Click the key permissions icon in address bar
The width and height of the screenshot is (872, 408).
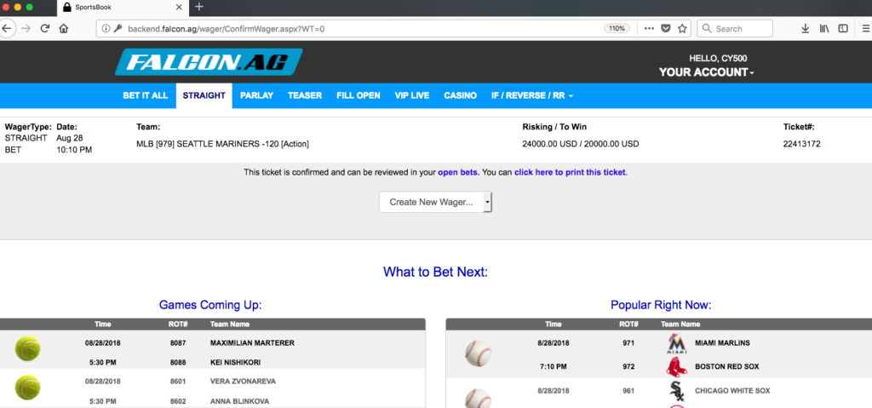pos(118,28)
